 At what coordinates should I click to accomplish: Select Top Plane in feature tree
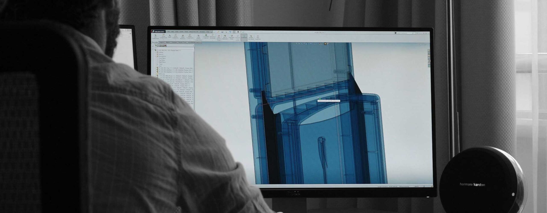[x=162, y=60]
